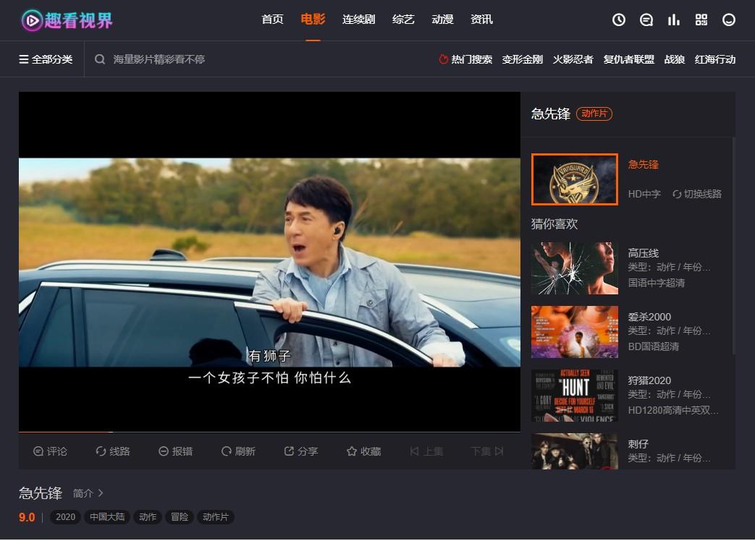Click 线路 to switch source
Viewport: 755px width, 541px height.
point(113,451)
